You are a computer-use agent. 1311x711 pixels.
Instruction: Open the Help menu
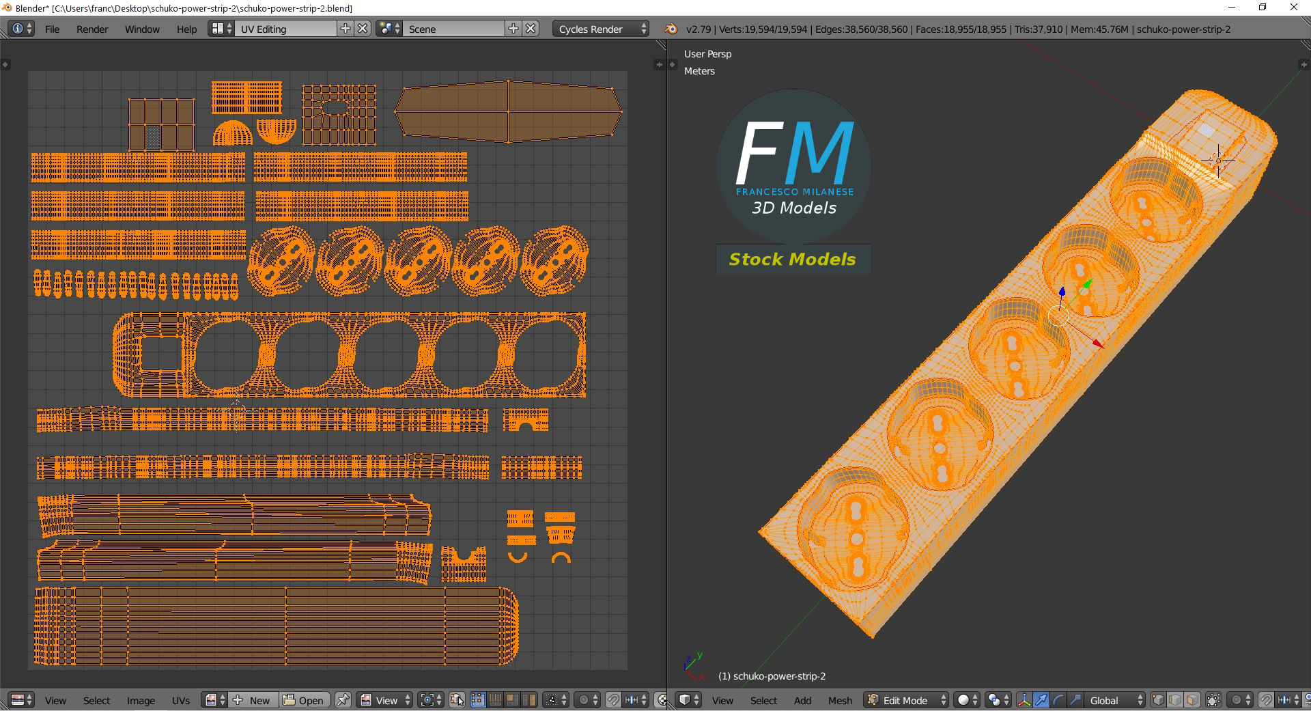click(186, 29)
